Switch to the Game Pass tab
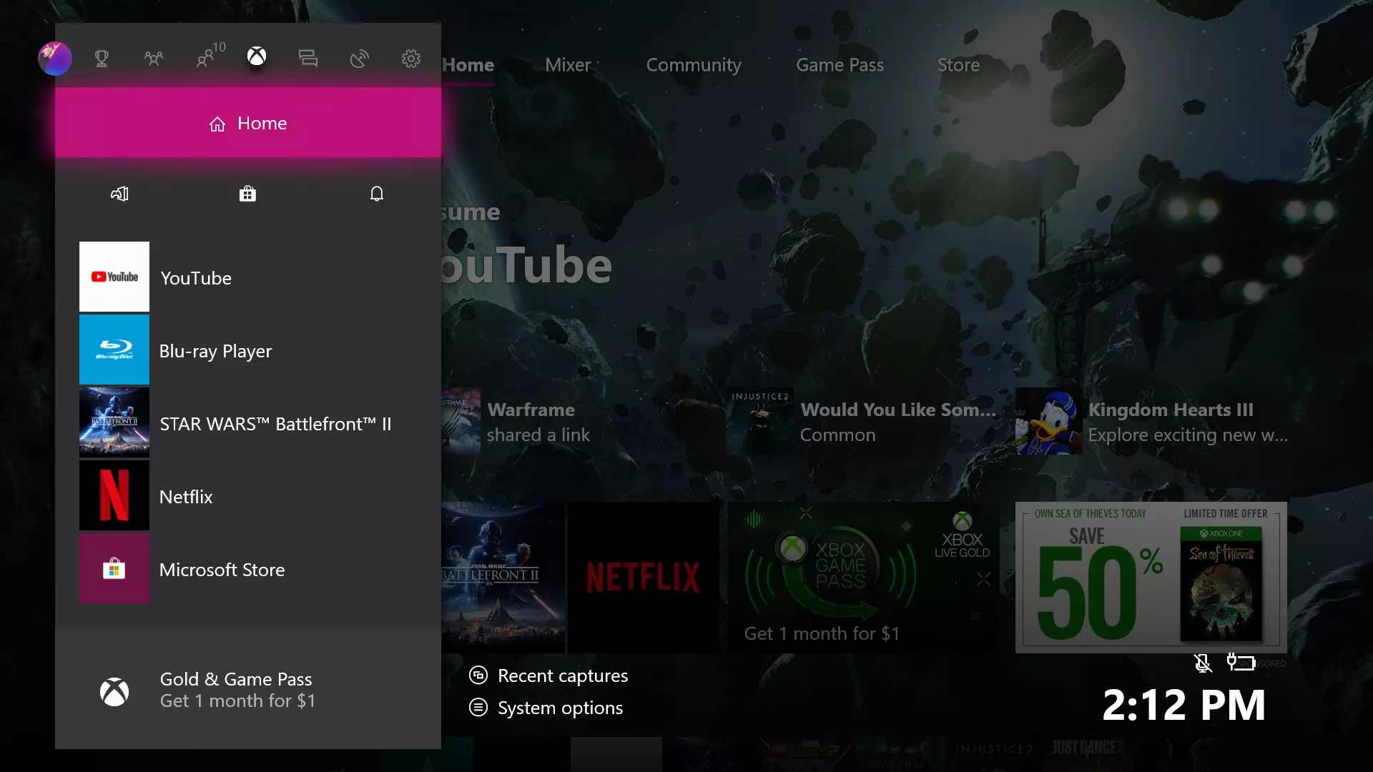 coord(840,65)
